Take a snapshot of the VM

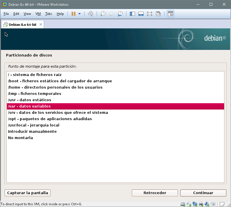click(x=103, y=14)
